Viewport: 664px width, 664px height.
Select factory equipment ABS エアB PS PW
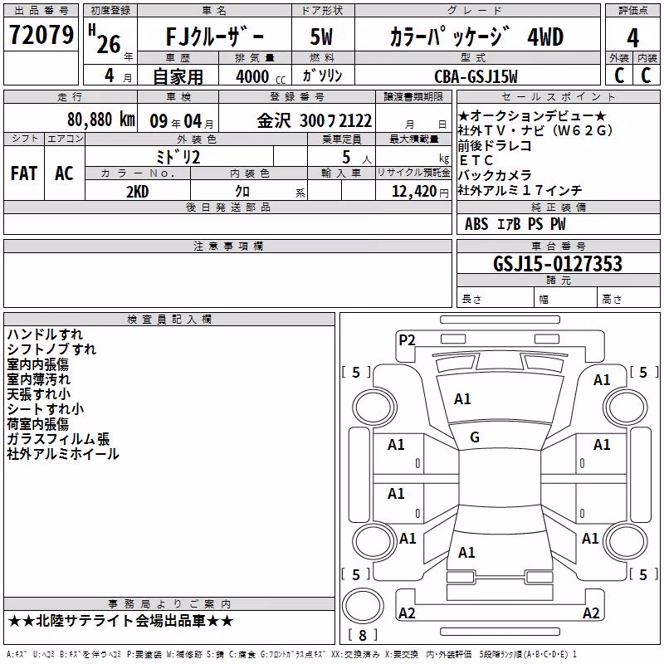pyautogui.click(x=515, y=224)
